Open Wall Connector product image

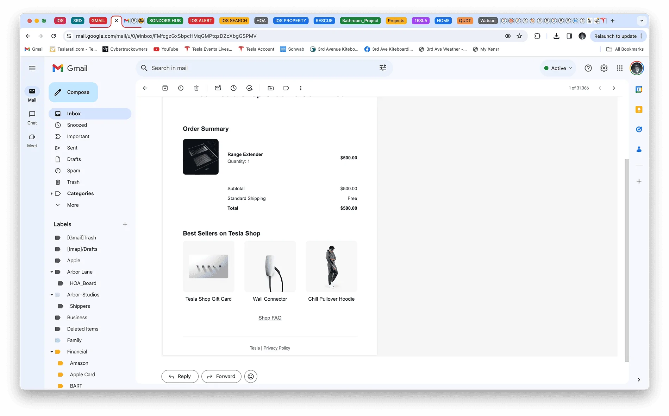click(270, 267)
